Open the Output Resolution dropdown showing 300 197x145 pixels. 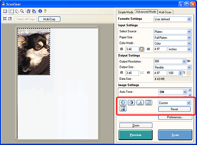(170, 61)
